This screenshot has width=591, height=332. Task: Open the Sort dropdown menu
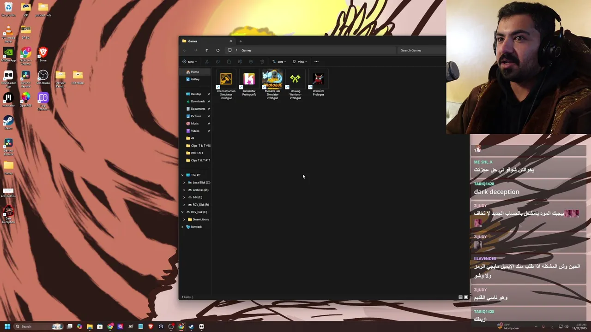point(279,61)
